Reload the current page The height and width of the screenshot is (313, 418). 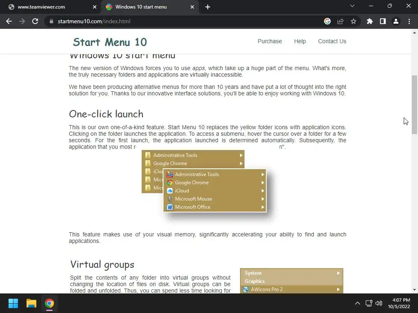pyautogui.click(x=35, y=21)
